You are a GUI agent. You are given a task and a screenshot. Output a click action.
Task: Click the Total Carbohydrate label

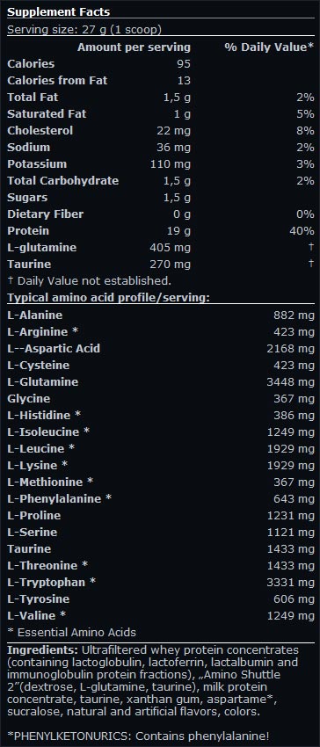click(x=63, y=180)
